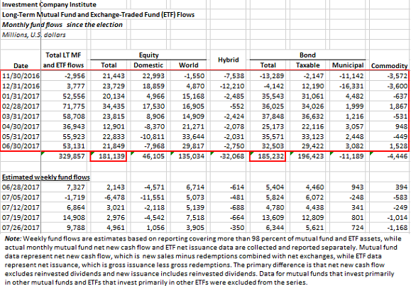
Task: Click the Estimated weekly fund flows heading
Action: point(46,177)
